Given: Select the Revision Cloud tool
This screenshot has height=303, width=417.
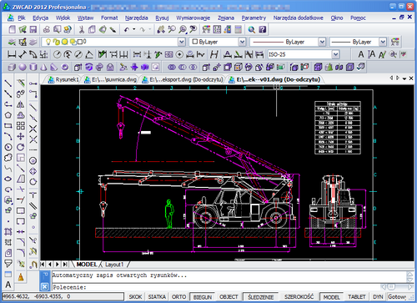Looking at the screenshot, I should (8, 158).
